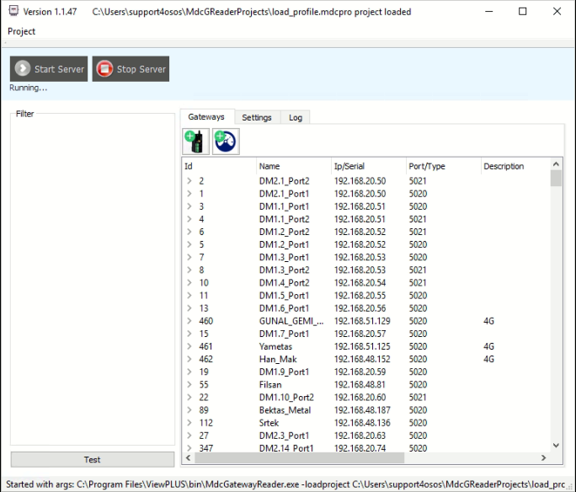Image resolution: width=576 pixels, height=492 pixels.
Task: Click the vertical scrollbar down arrow
Action: click(555, 445)
